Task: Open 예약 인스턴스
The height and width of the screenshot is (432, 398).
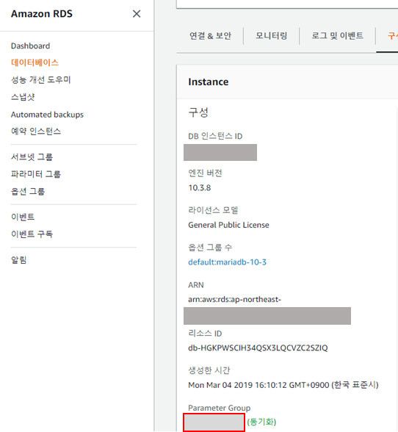Action: (x=36, y=131)
